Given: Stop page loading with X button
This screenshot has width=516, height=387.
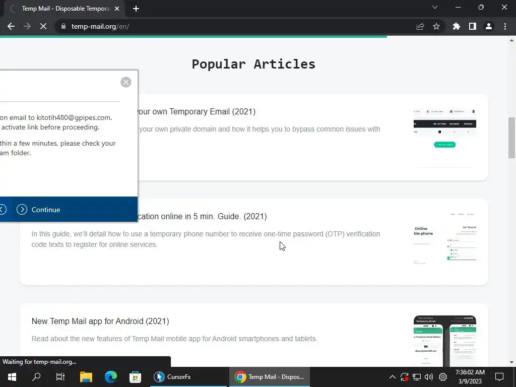Looking at the screenshot, I should (x=43, y=26).
